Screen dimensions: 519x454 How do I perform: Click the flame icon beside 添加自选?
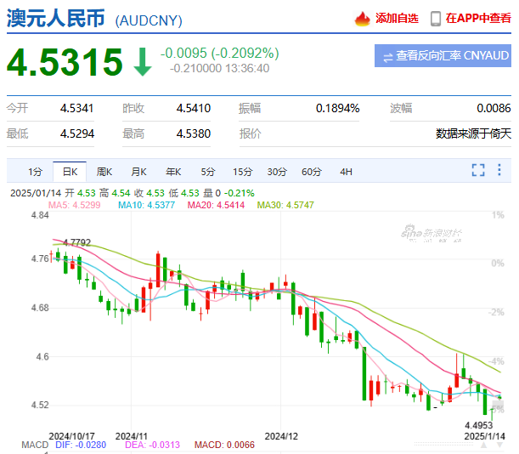(x=362, y=19)
